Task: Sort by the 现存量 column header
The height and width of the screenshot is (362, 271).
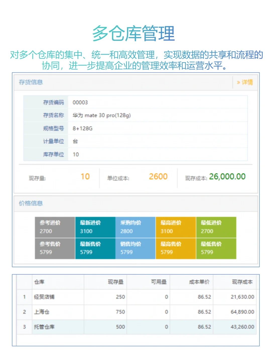Action: (116, 282)
